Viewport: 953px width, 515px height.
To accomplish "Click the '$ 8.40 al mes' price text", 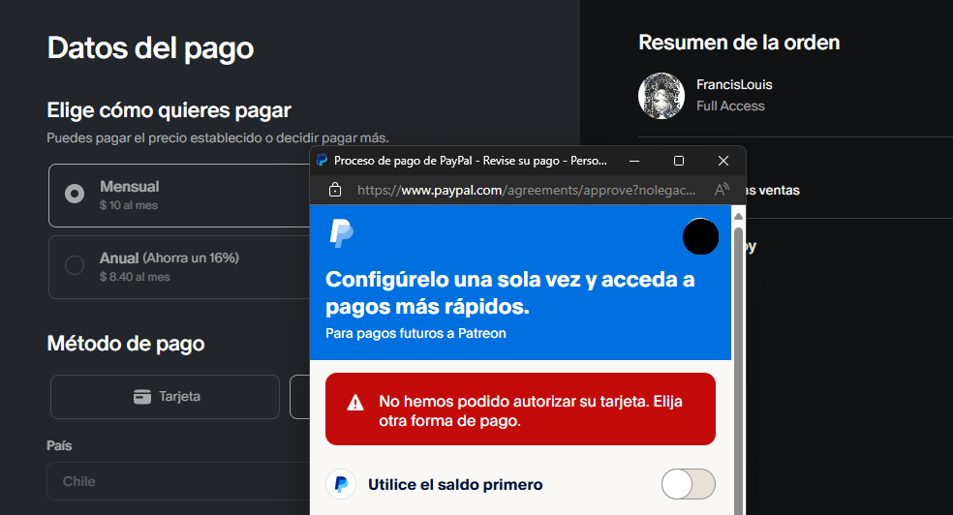I will point(135,277).
